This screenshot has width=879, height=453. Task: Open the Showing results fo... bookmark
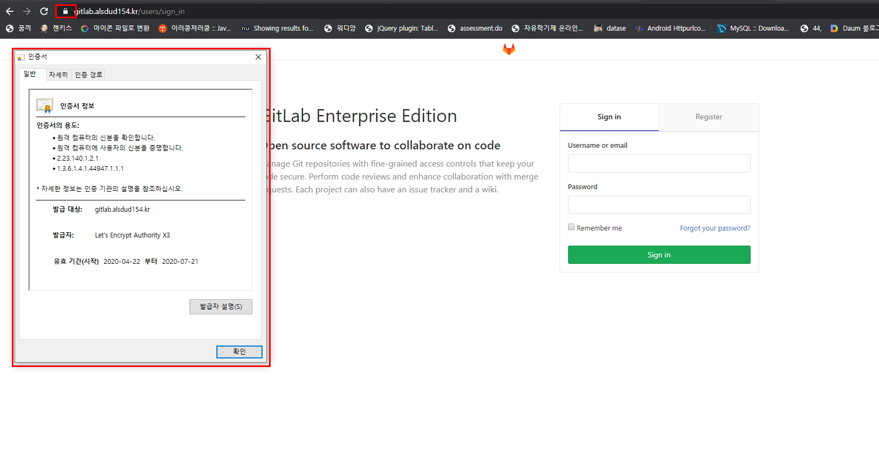pyautogui.click(x=277, y=28)
